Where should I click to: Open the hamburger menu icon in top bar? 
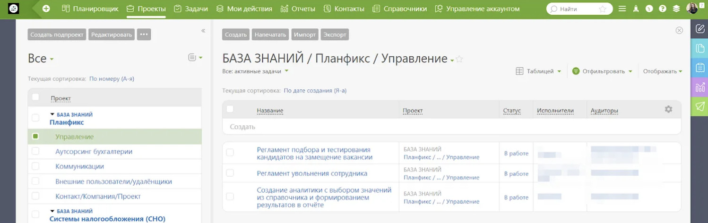[622, 9]
